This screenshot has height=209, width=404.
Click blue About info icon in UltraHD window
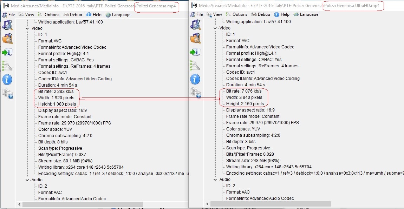pos(195,79)
